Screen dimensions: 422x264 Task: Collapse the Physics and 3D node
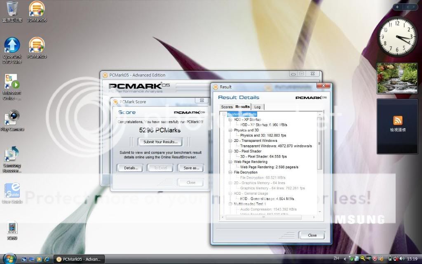coord(230,130)
